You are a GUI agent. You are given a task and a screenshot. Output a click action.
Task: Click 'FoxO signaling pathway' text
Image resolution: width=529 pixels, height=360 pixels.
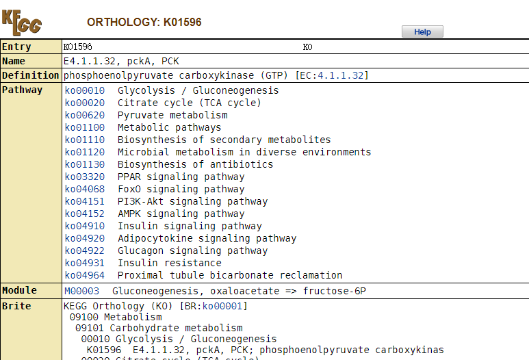point(181,189)
